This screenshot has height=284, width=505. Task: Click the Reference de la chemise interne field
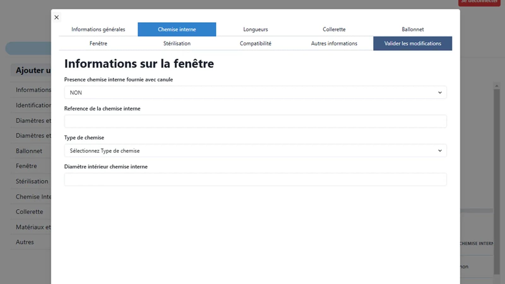255,121
